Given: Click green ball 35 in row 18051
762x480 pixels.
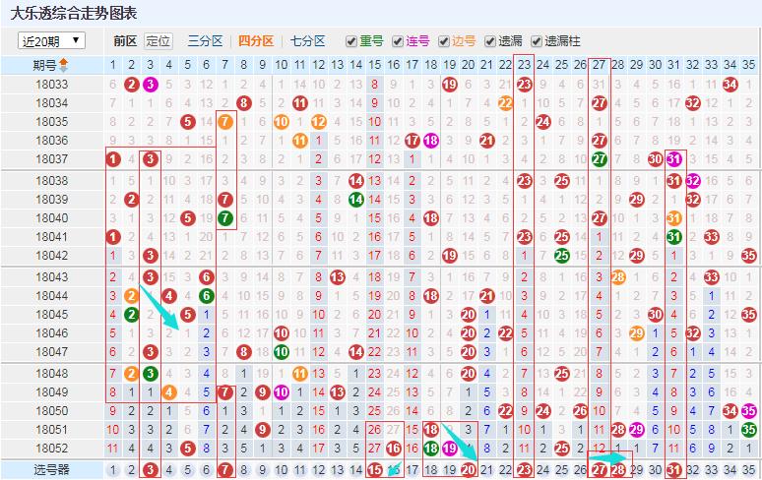Looking at the screenshot, I should 749,430.
